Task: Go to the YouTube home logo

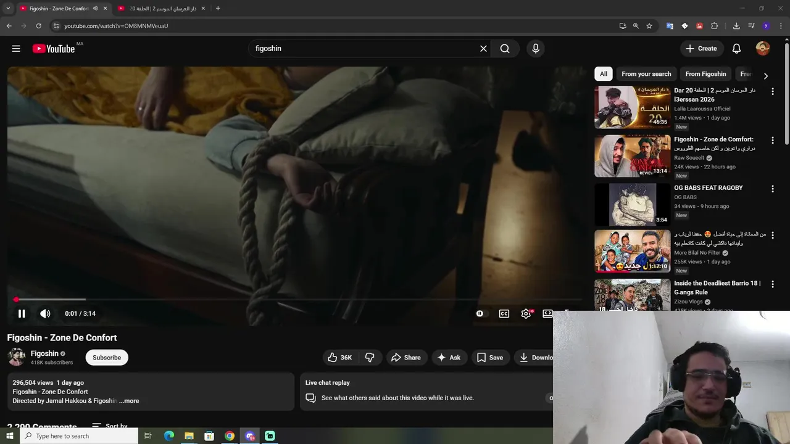Action: 54,49
